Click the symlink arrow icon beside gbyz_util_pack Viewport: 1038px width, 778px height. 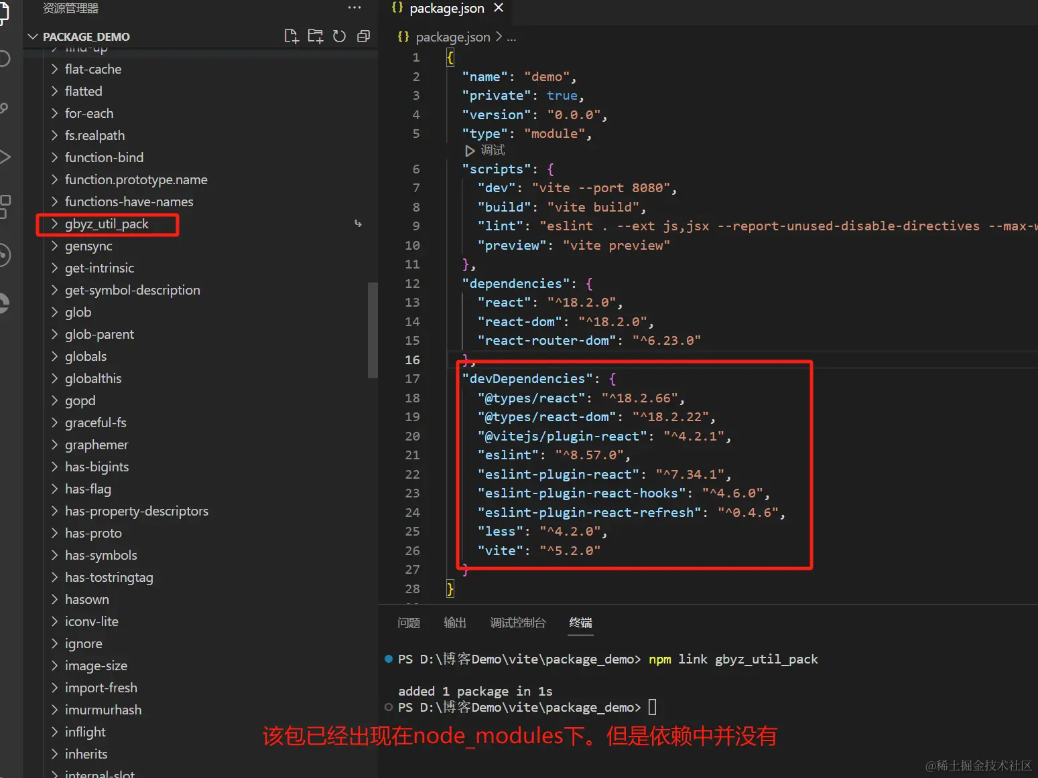pyautogui.click(x=358, y=224)
